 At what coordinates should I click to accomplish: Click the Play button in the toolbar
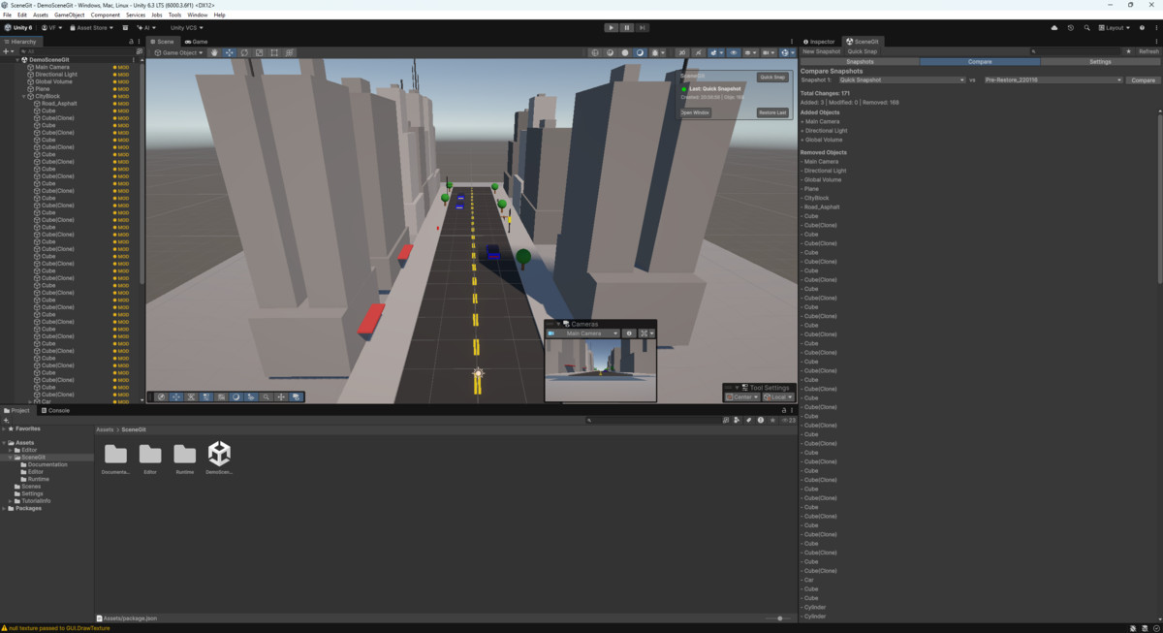tap(611, 28)
